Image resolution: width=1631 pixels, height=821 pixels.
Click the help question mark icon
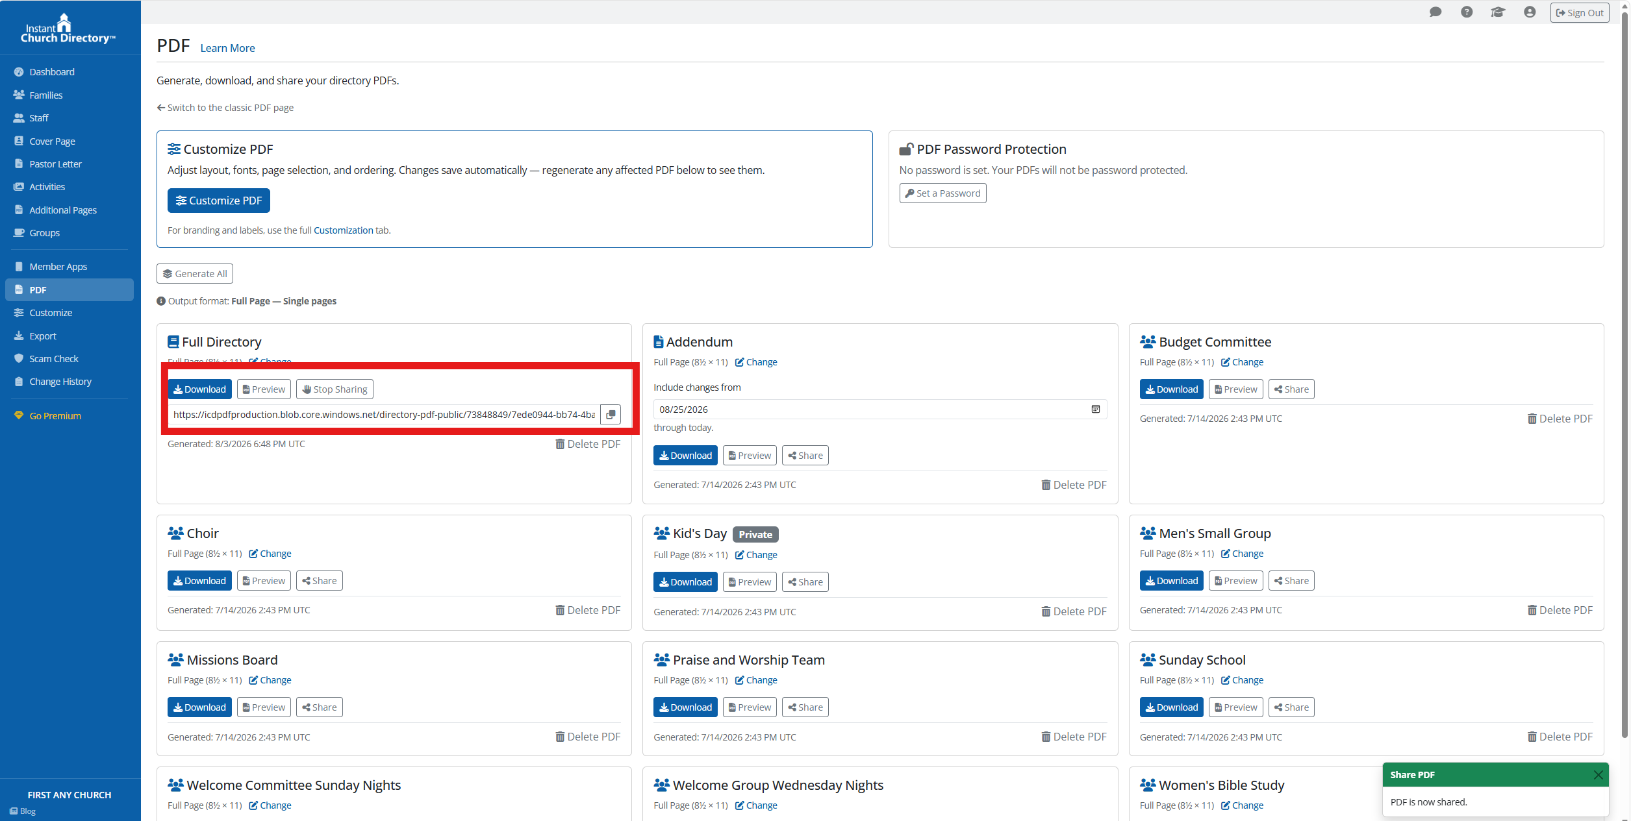1467,12
